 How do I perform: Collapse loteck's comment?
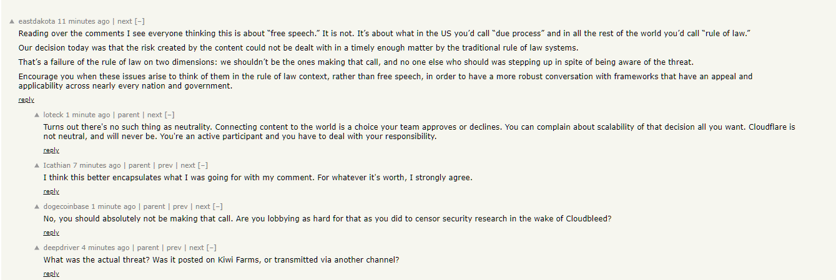tap(170, 115)
